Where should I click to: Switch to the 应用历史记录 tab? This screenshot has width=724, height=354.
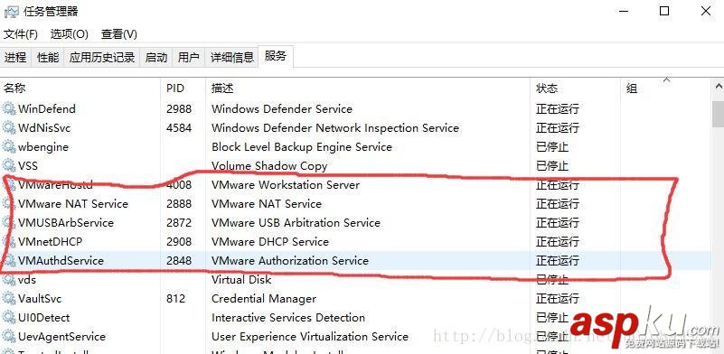[102, 57]
